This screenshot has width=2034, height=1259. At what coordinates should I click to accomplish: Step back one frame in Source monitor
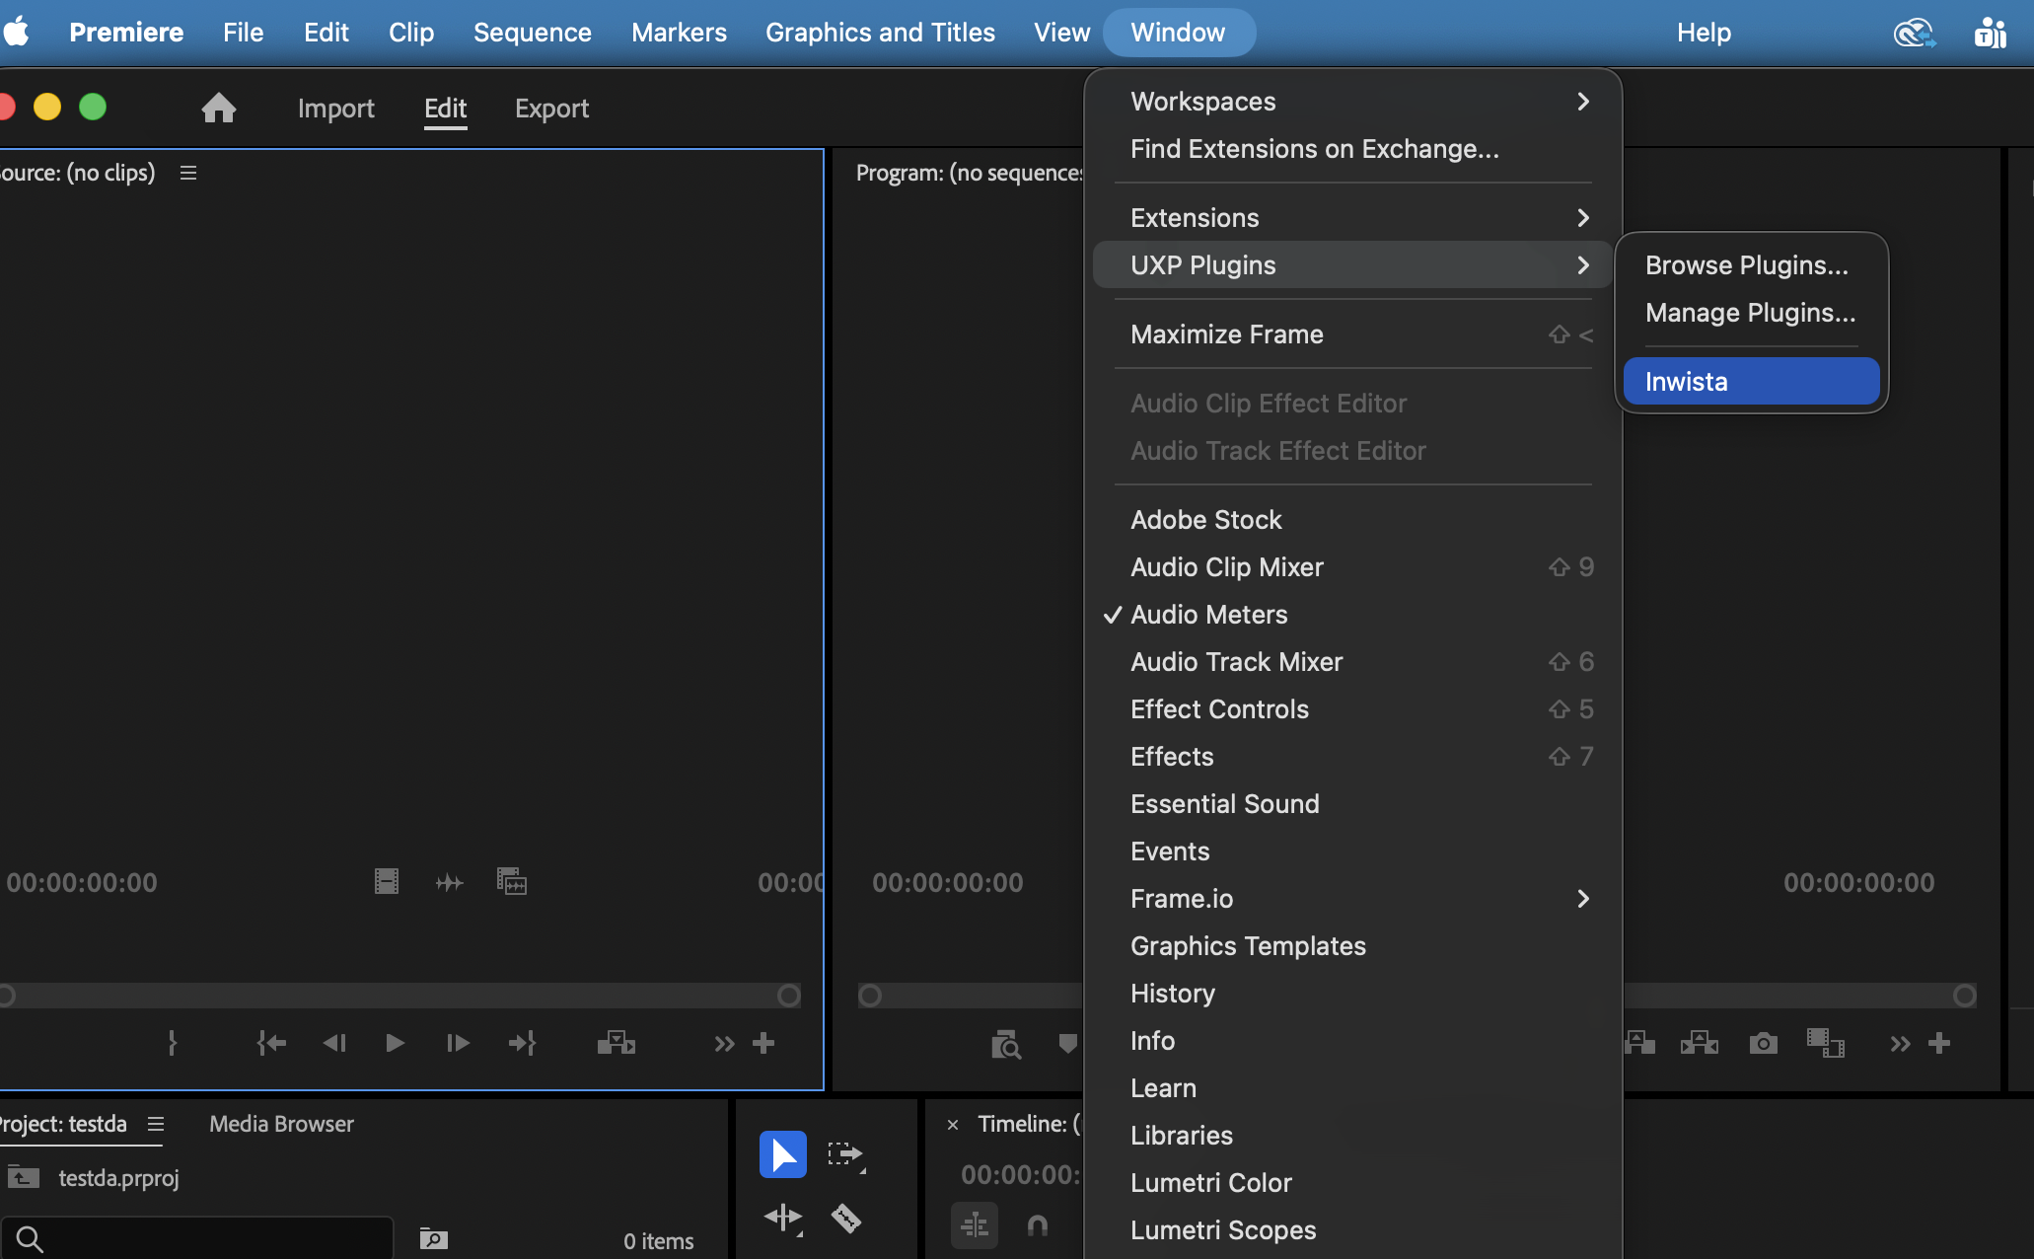click(334, 1043)
